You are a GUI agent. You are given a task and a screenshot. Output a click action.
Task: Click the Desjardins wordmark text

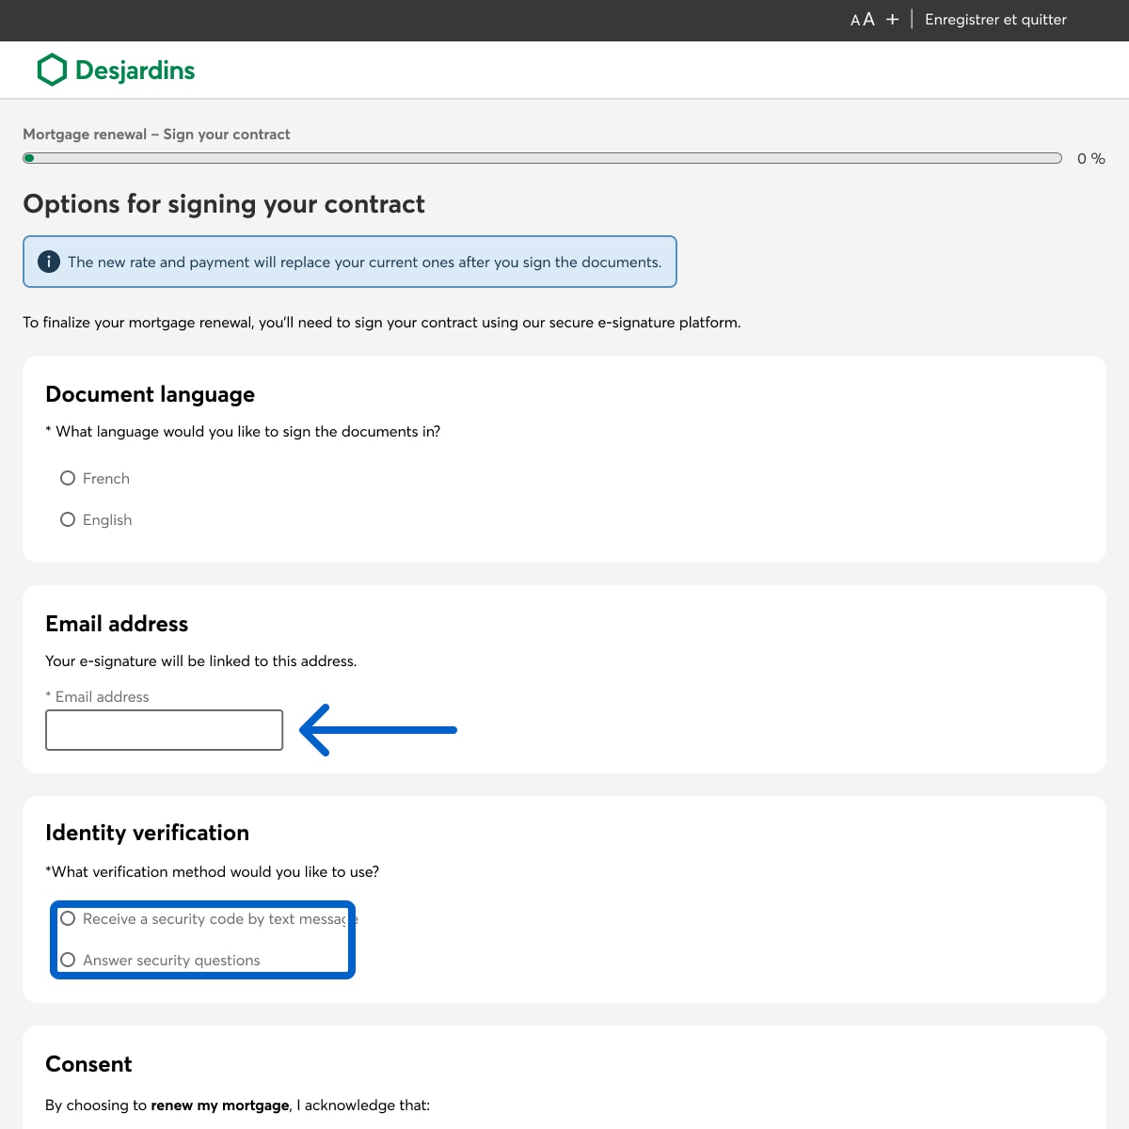tap(135, 71)
